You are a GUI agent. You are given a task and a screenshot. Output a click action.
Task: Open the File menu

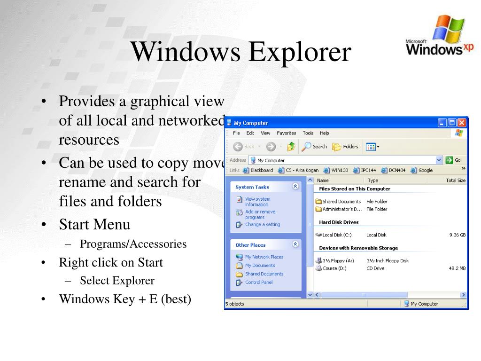pos(236,133)
